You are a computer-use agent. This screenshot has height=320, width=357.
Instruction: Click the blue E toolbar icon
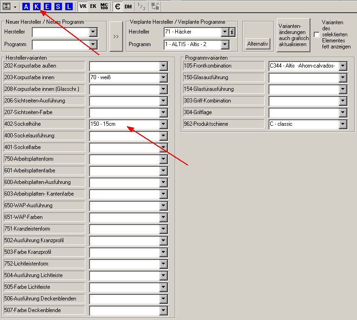[x=48, y=6]
